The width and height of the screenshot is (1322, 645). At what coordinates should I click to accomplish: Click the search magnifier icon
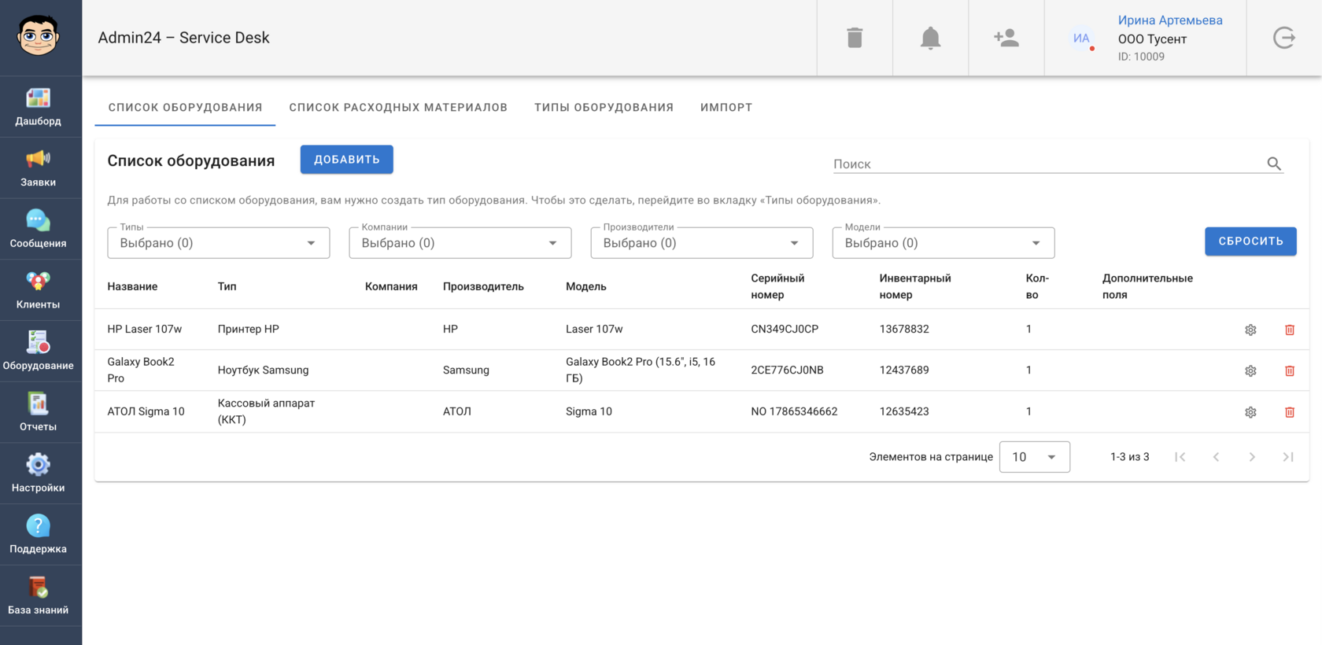1274,164
